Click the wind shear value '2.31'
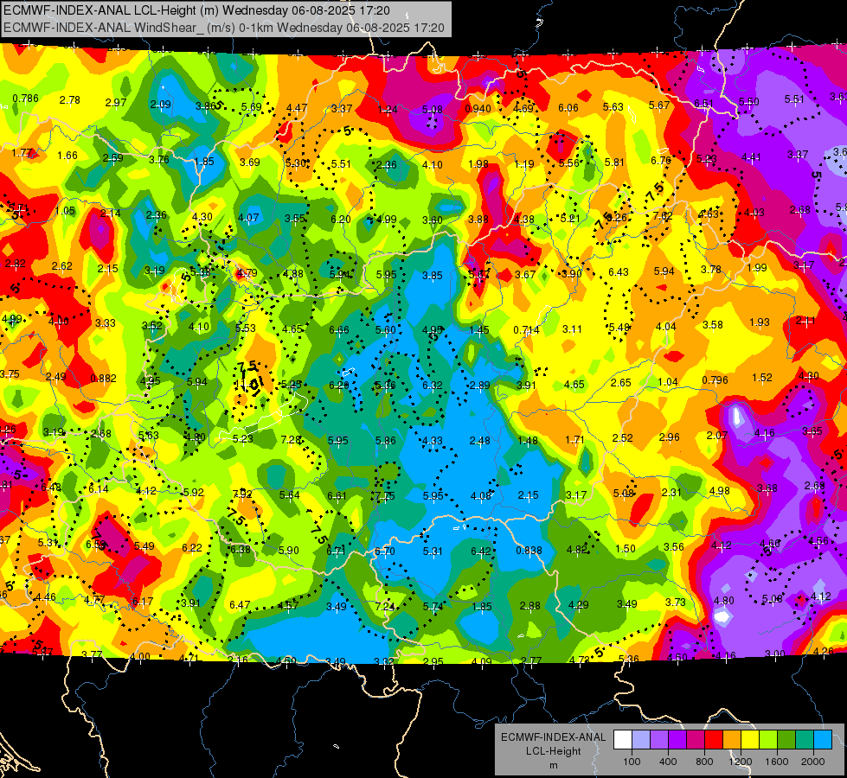This screenshot has width=847, height=778. point(671,493)
